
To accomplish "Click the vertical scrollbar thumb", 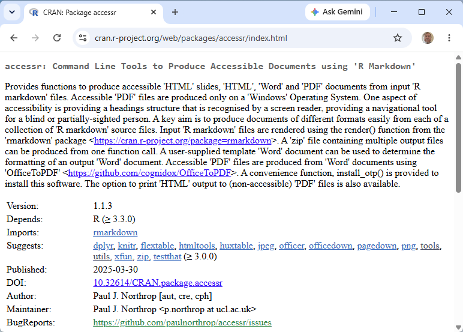I will click(458, 128).
